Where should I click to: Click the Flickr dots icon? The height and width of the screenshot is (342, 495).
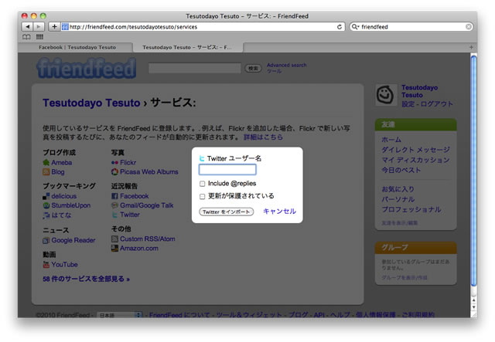point(114,163)
